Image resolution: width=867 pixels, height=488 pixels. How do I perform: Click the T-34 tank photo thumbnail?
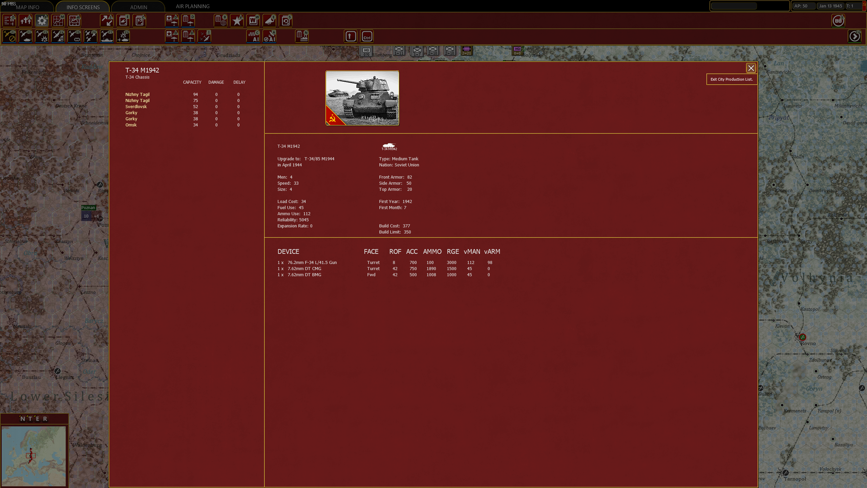click(x=362, y=98)
